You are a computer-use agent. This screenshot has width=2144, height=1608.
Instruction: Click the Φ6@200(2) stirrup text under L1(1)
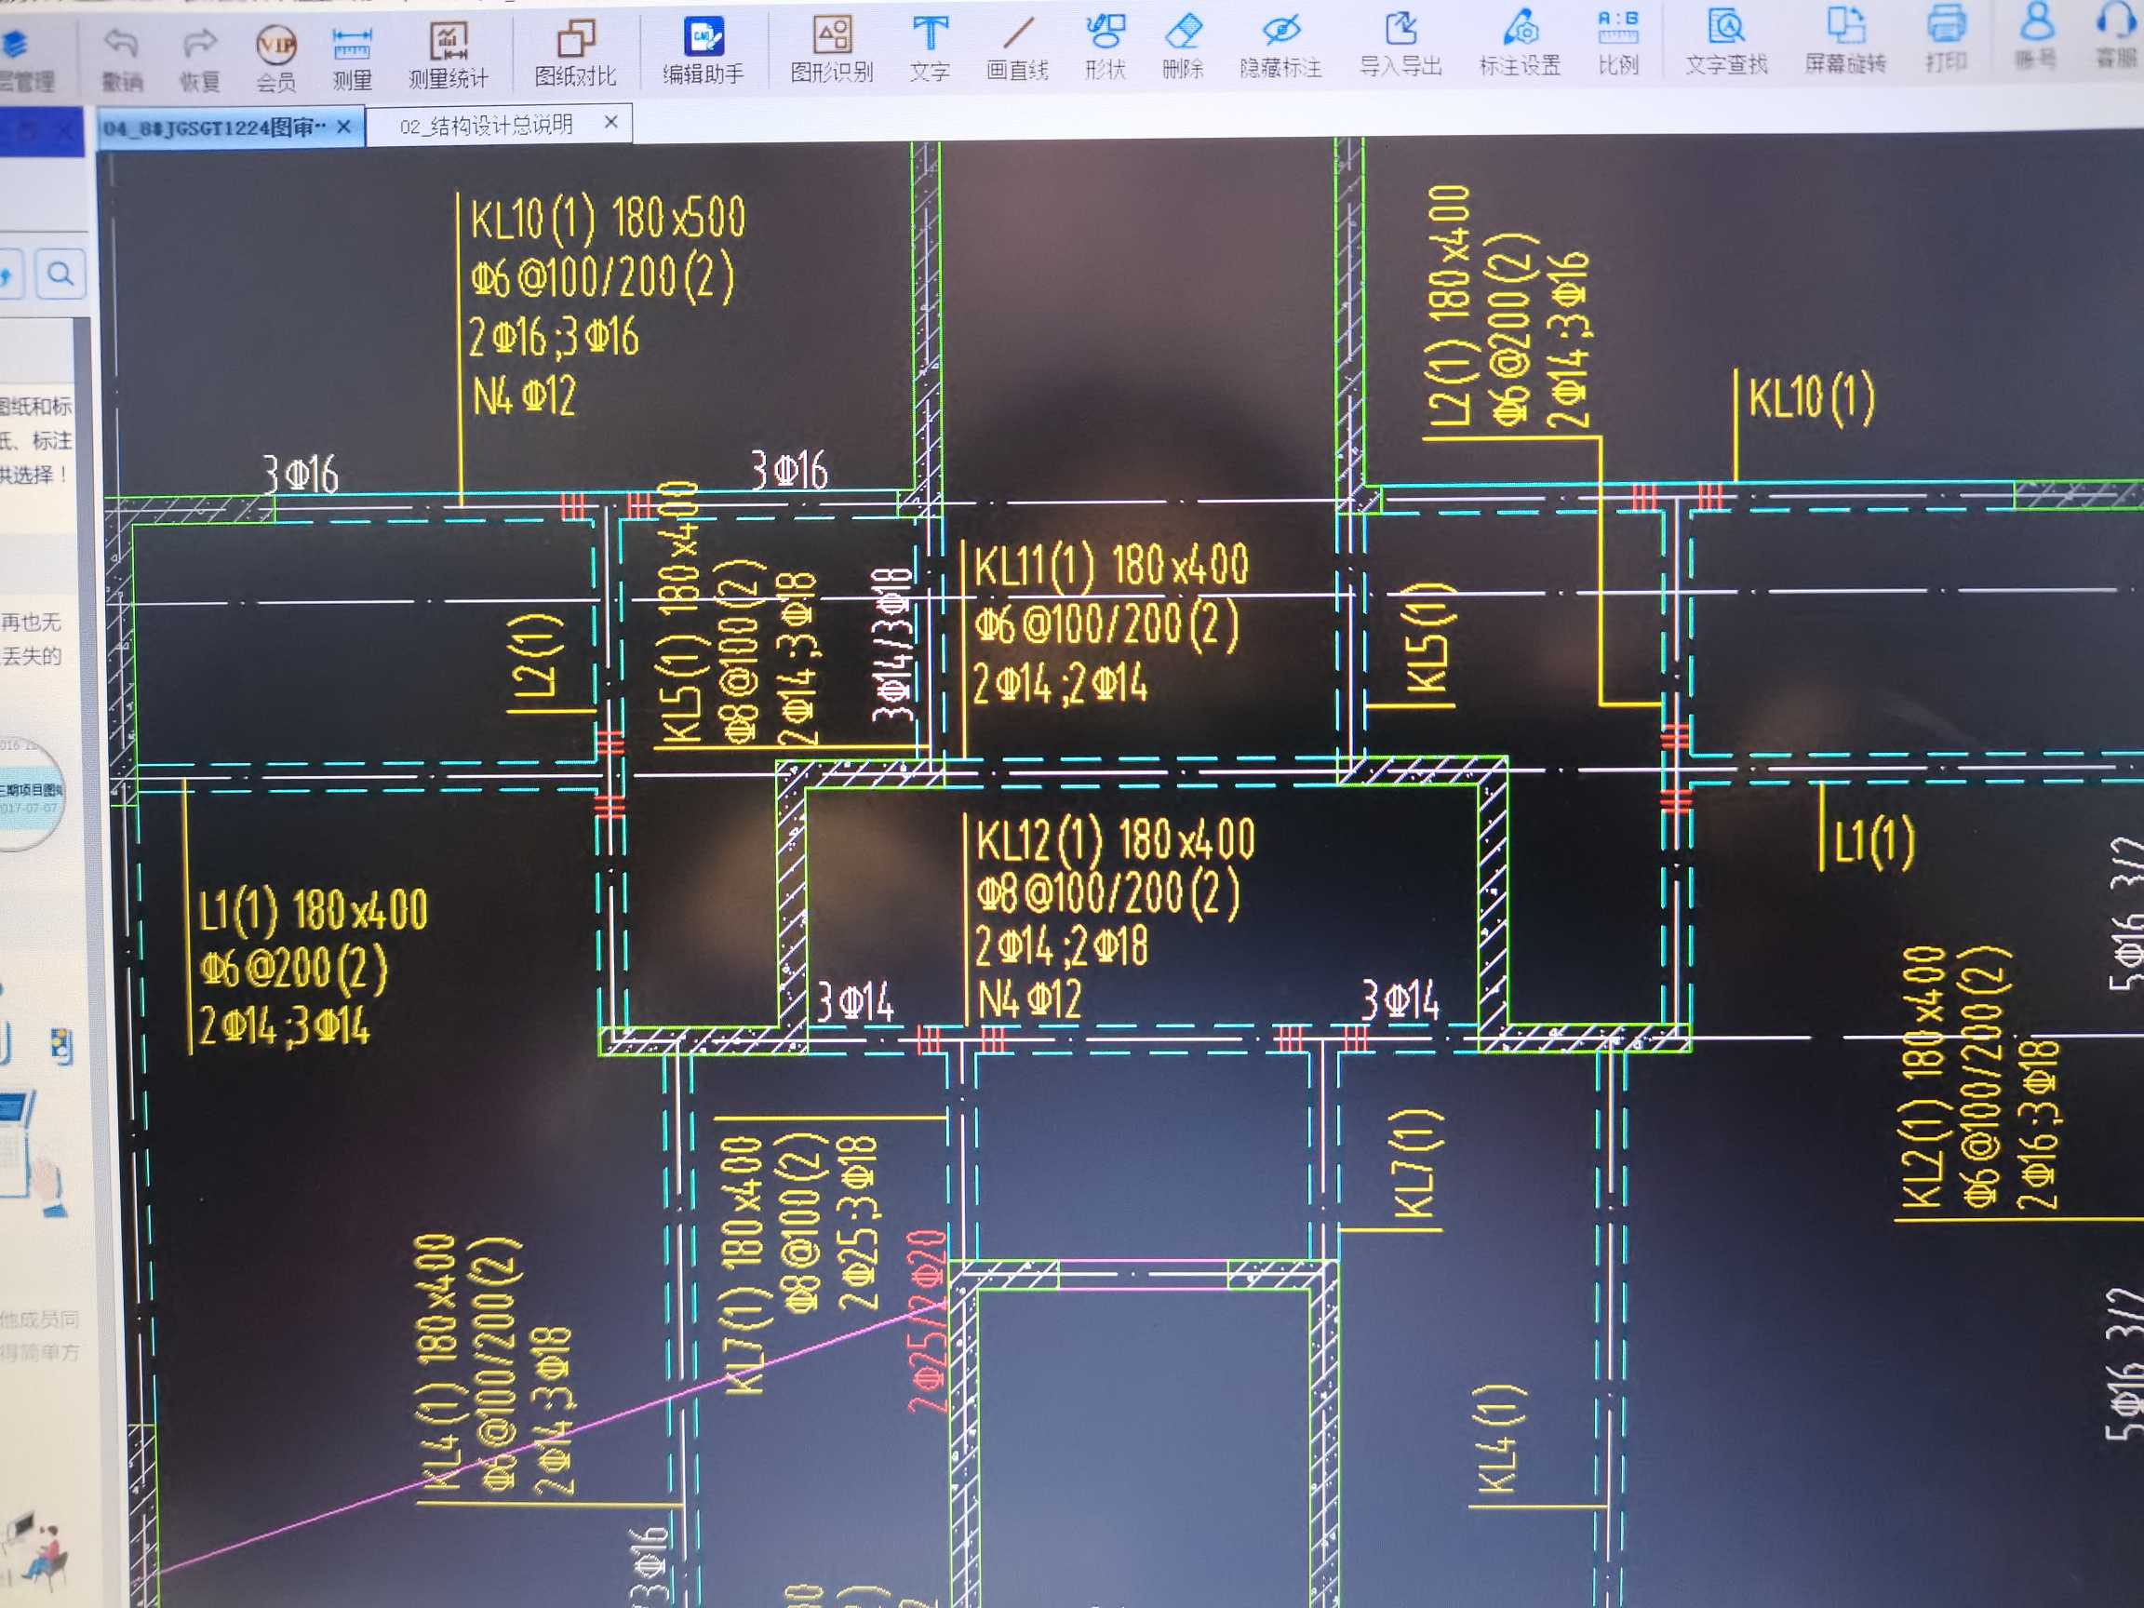(294, 968)
